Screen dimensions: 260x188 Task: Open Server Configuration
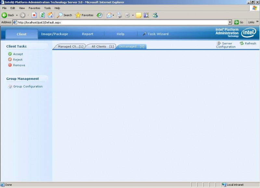(x=226, y=45)
